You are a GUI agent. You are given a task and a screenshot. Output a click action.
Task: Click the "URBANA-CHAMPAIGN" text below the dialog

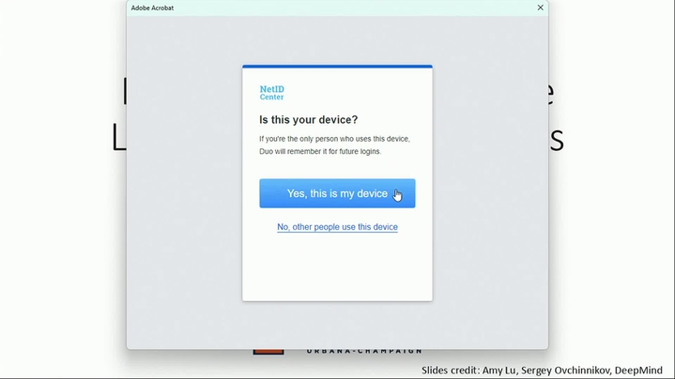tap(363, 352)
